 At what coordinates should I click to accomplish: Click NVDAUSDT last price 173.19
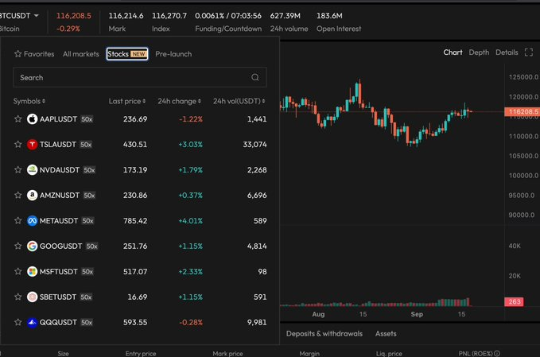point(135,170)
